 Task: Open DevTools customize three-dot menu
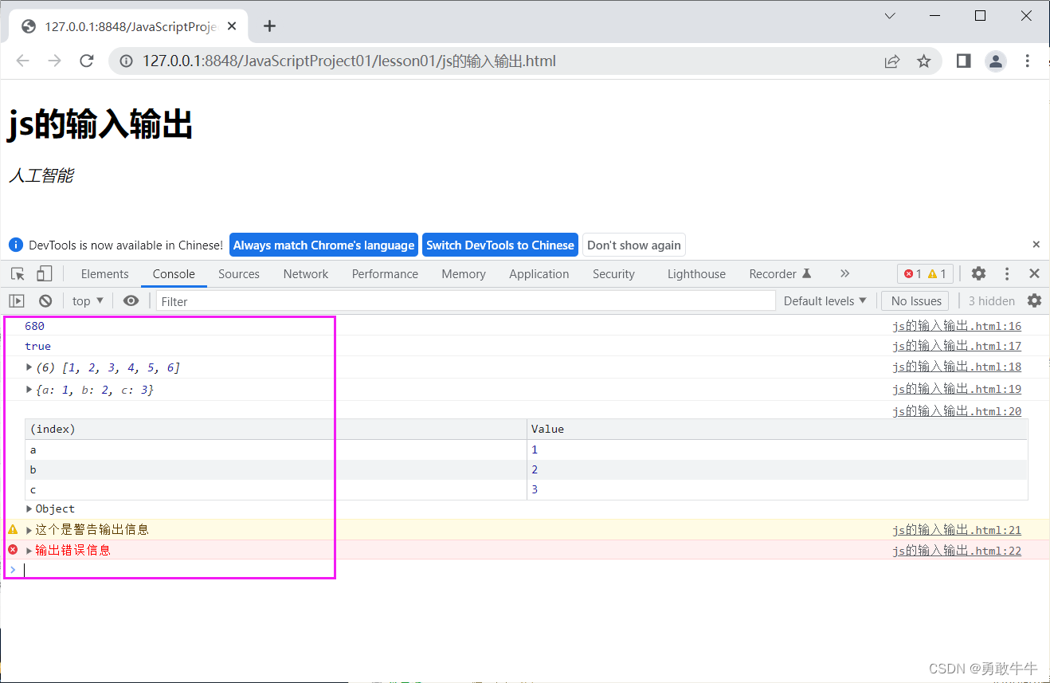1007,273
